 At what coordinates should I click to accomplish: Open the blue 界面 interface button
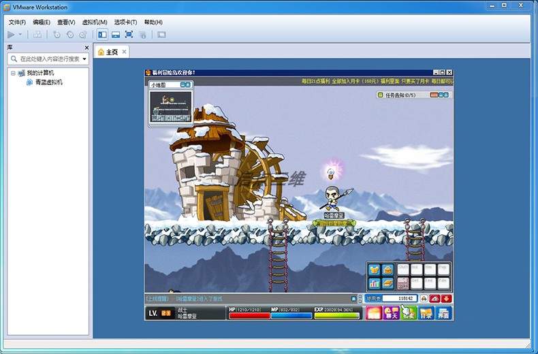pyautogui.click(x=443, y=313)
